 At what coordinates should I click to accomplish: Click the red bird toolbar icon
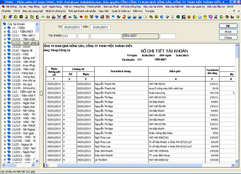(124, 17)
